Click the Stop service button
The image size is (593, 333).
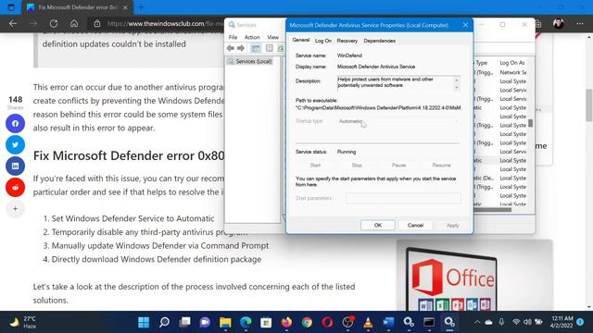(x=357, y=165)
